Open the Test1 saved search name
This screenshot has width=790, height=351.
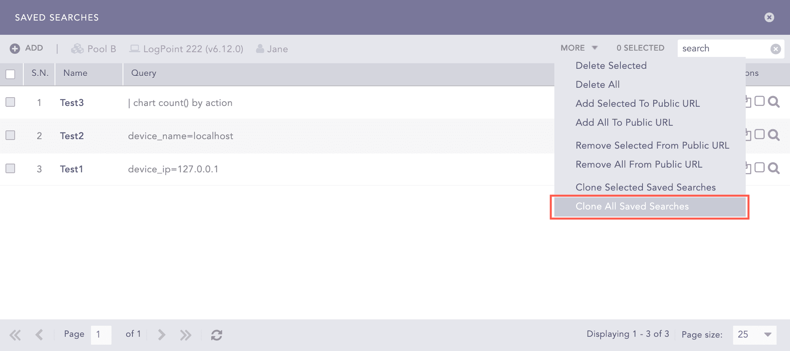click(x=72, y=169)
